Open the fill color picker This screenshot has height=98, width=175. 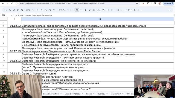(x=103, y=10)
